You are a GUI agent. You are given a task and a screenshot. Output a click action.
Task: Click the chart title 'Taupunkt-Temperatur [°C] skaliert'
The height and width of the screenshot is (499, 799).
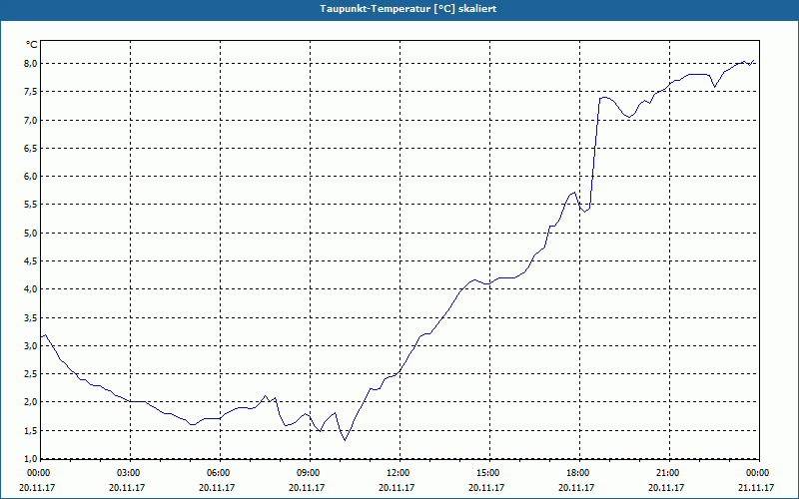point(407,9)
